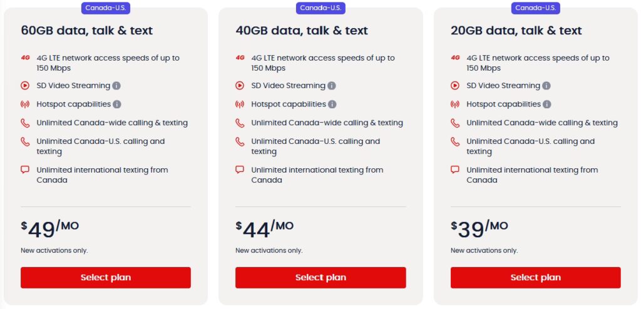Image resolution: width=641 pixels, height=309 pixels.
Task: Click the Canada-U.S. badge above the 60GB plan
Action: click(106, 8)
